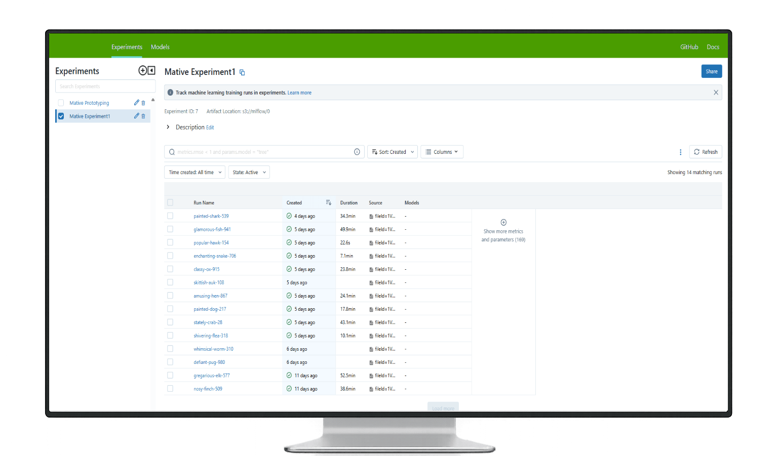Open the Time created: All time filter
The height and width of the screenshot is (456, 778).
pos(194,172)
